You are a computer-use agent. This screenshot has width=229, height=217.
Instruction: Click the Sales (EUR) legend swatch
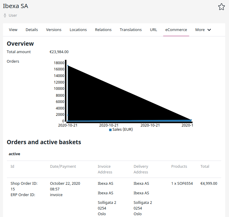110,130
